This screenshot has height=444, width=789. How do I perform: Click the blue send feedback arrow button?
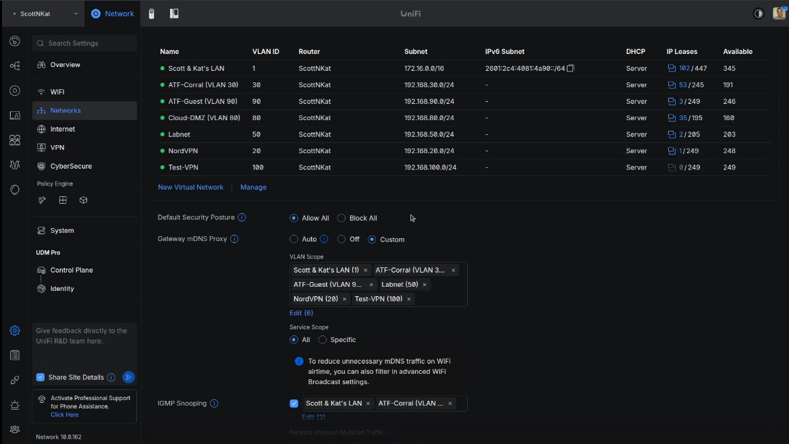click(128, 377)
